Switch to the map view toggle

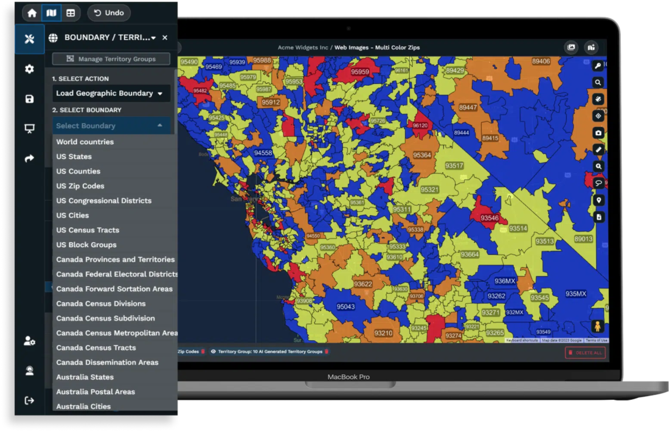[52, 13]
